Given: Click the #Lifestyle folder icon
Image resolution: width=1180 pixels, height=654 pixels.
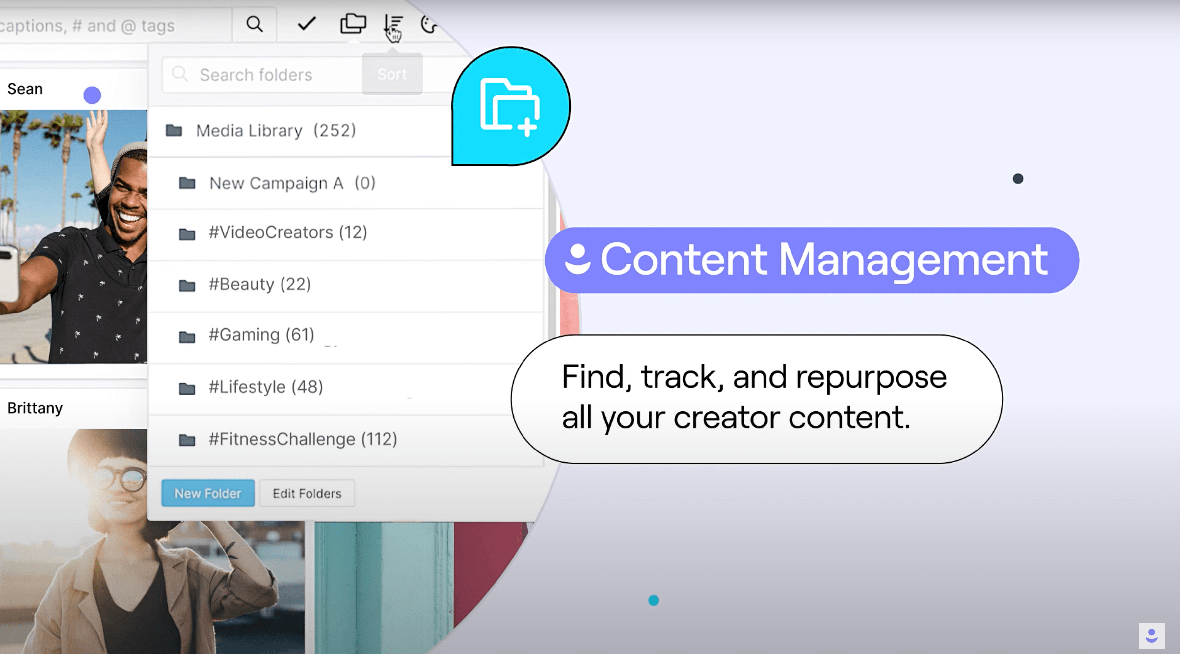Looking at the screenshot, I should click(x=187, y=389).
